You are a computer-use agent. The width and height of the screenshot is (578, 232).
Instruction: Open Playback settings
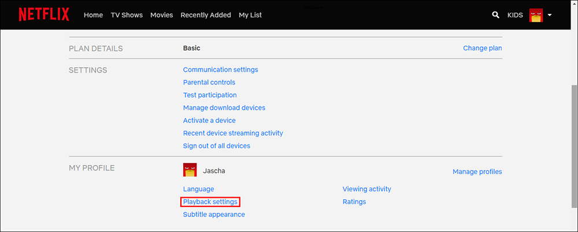tap(210, 202)
